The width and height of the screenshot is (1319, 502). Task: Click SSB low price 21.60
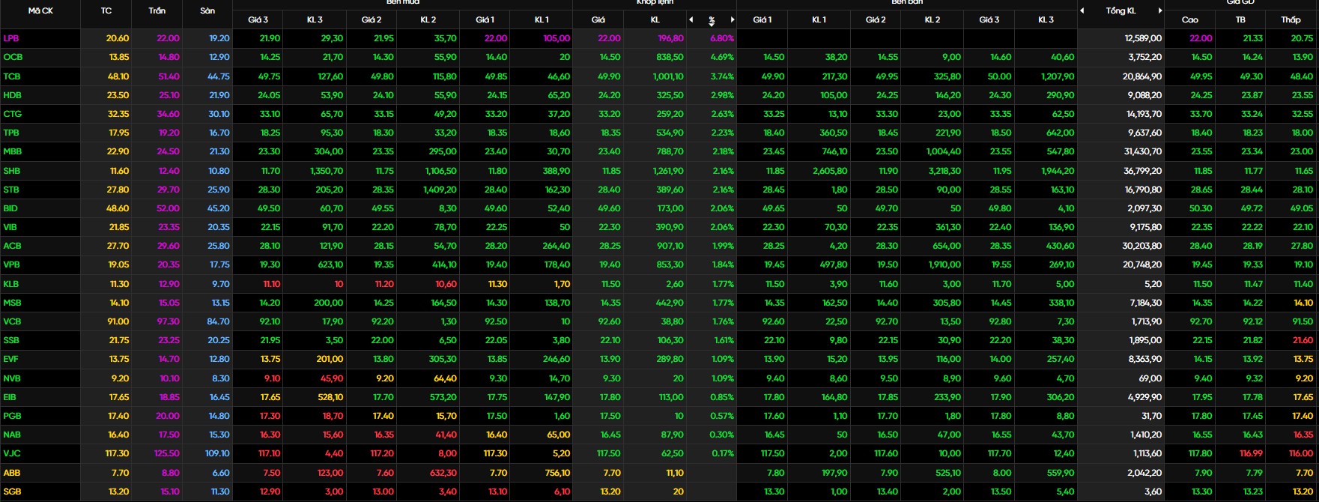pos(1303,340)
